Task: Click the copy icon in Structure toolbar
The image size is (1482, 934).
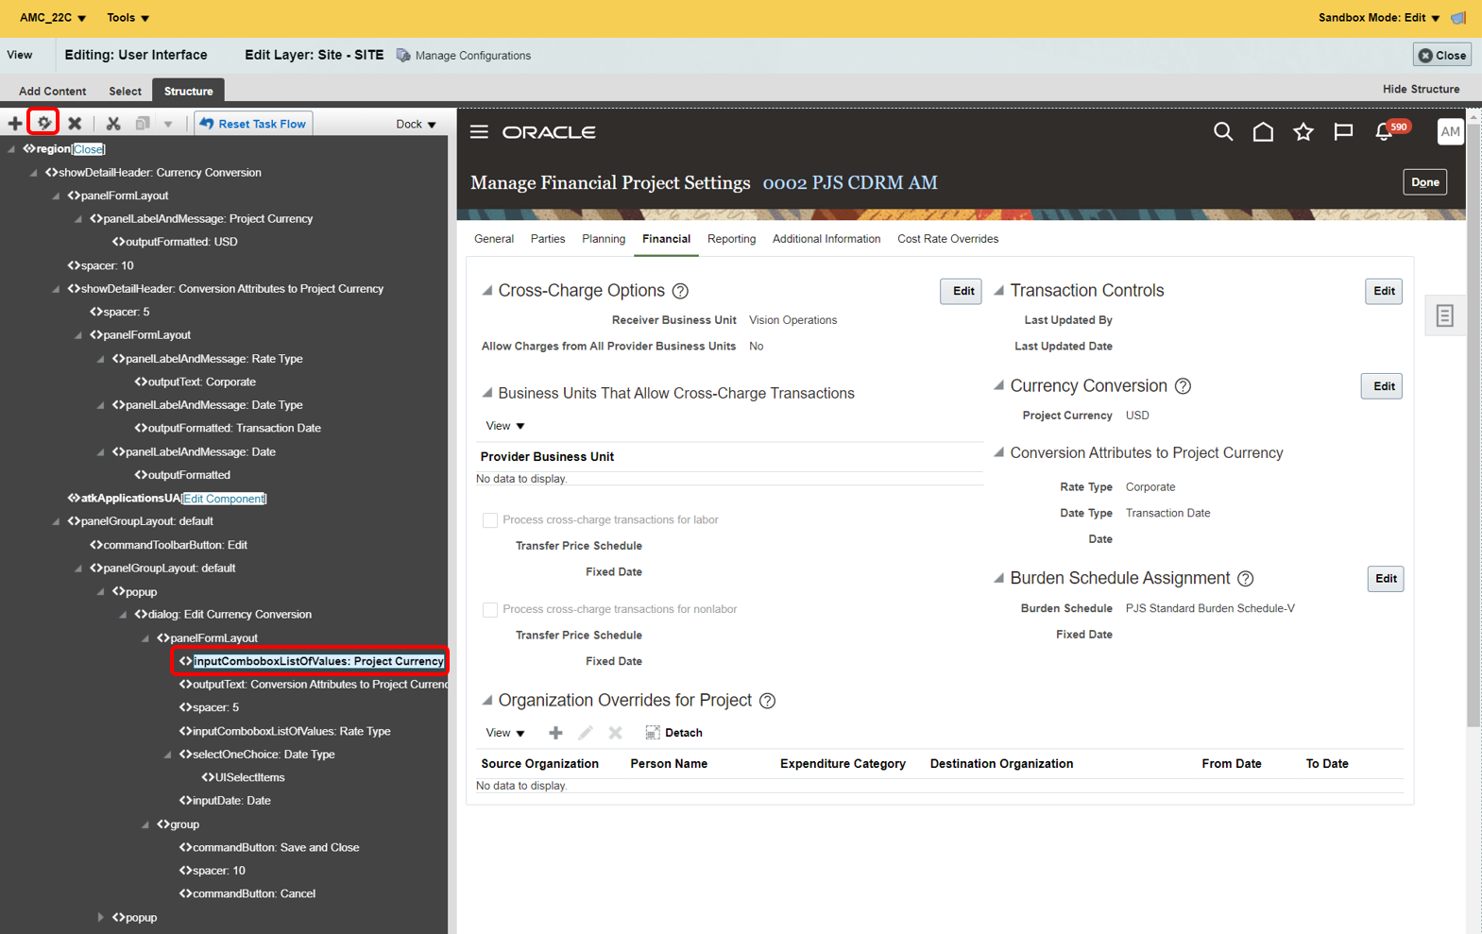Action: coord(143,124)
